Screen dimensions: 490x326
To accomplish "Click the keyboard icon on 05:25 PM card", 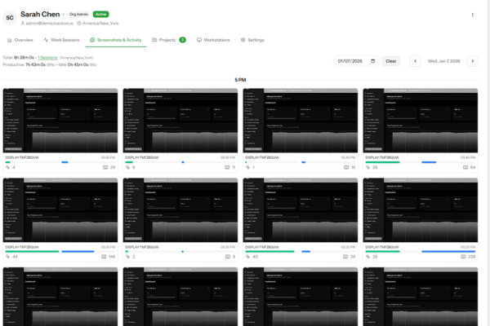I will (x=345, y=257).
